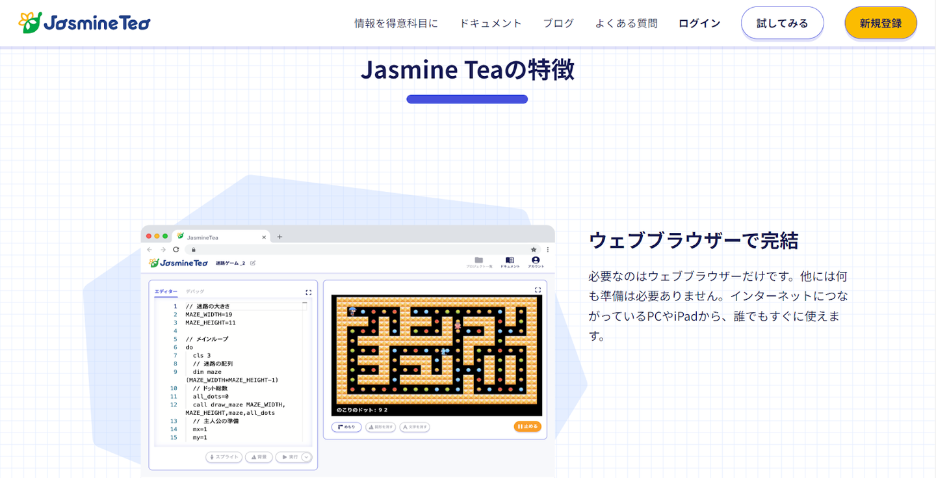
Task: Open the ドキュメント book icon in the demo
Action: (510, 262)
